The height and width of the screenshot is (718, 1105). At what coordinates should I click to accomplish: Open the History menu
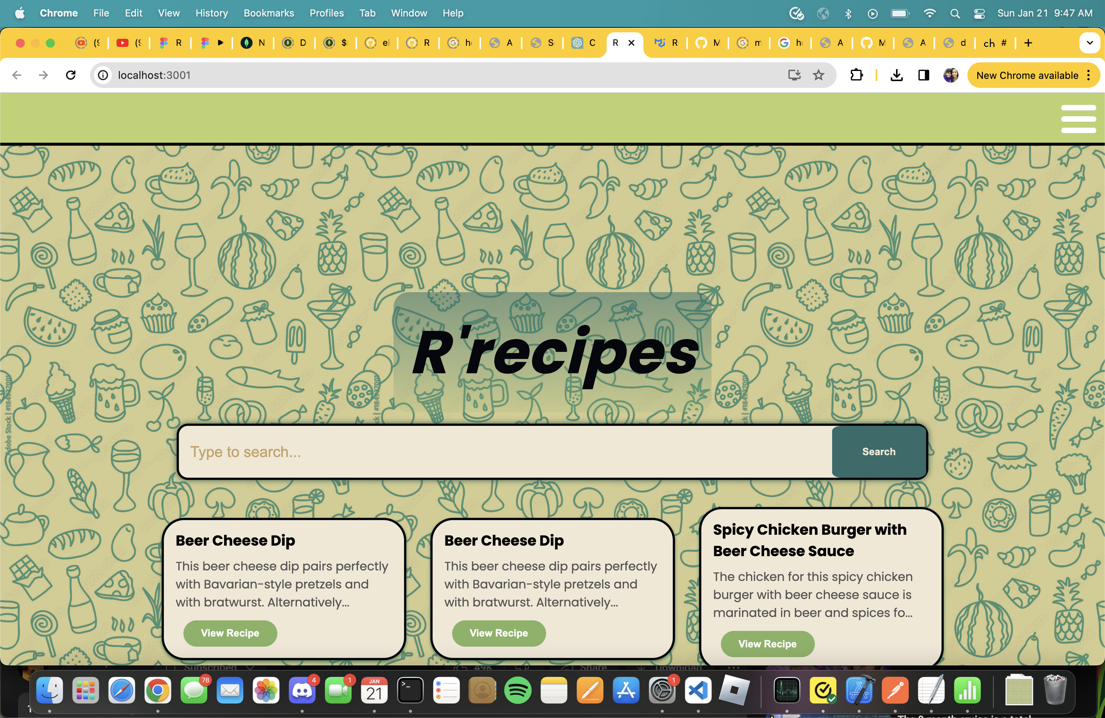tap(211, 14)
